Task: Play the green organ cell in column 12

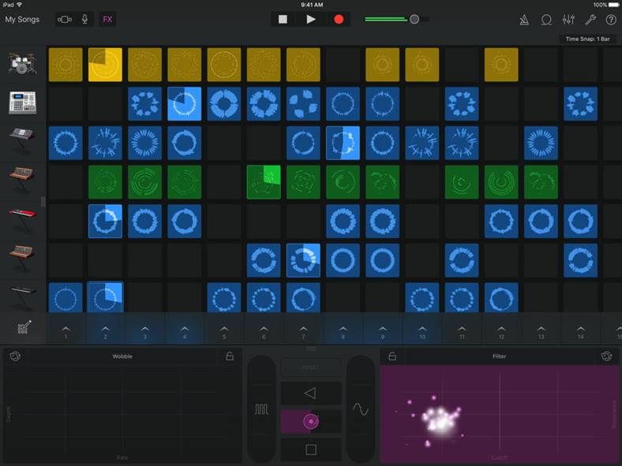Action: 501,182
